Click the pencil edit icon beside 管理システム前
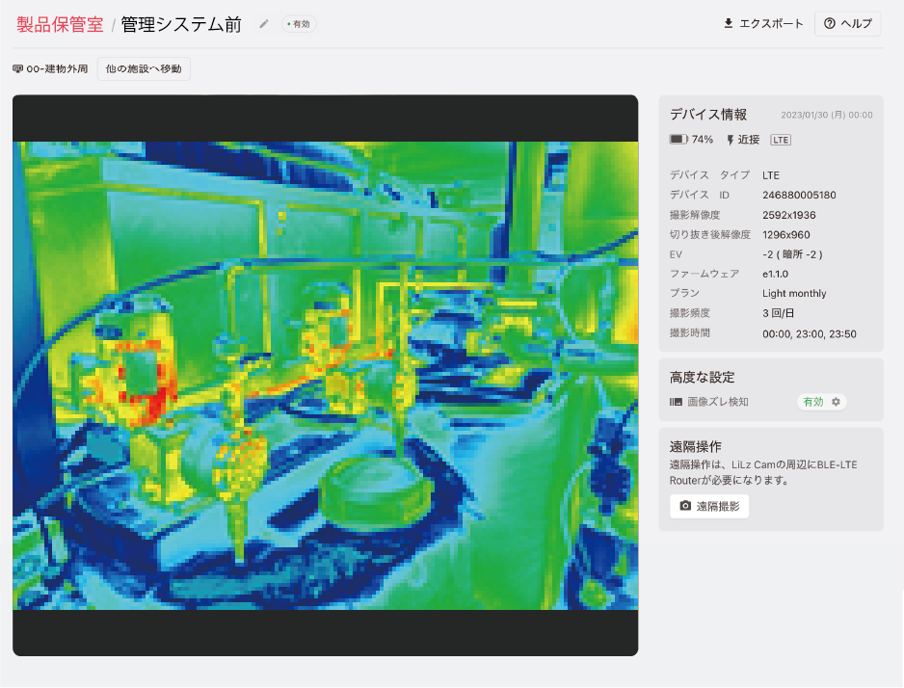 [264, 24]
